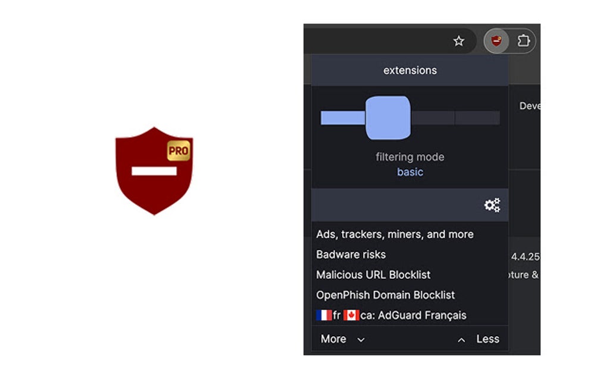Click the bookmark star in the address bar
607x379 pixels.
tap(459, 41)
